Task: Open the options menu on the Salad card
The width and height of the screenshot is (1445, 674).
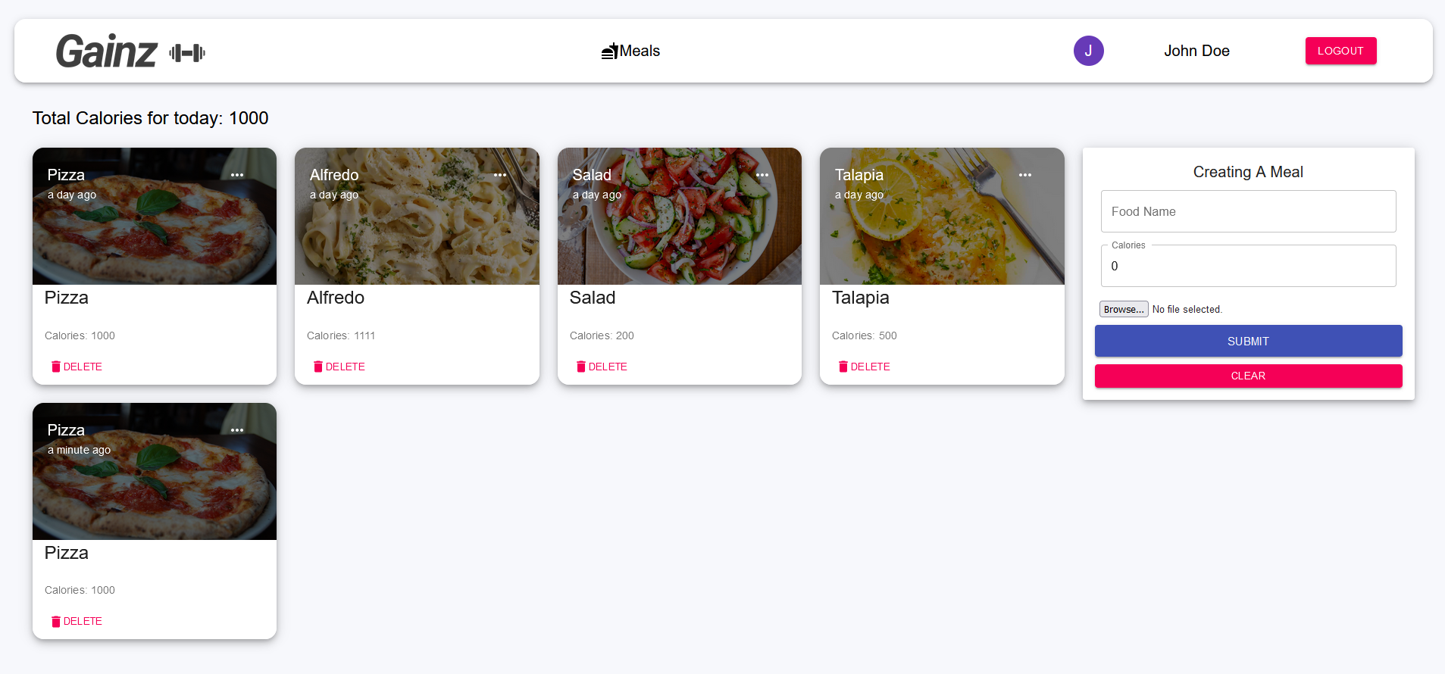Action: tap(762, 175)
